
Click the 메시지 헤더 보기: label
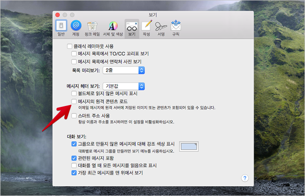(83, 86)
